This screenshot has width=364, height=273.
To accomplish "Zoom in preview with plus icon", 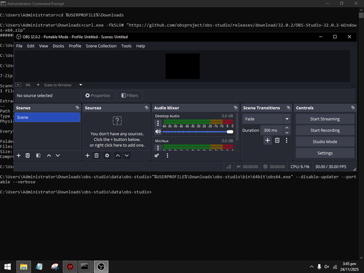I will [38, 85].
